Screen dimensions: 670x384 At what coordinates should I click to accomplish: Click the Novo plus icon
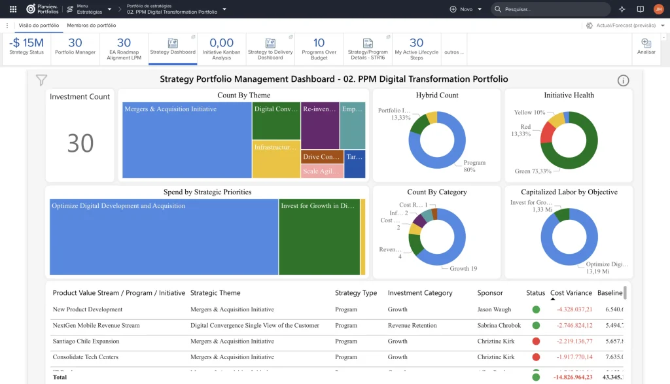453,9
